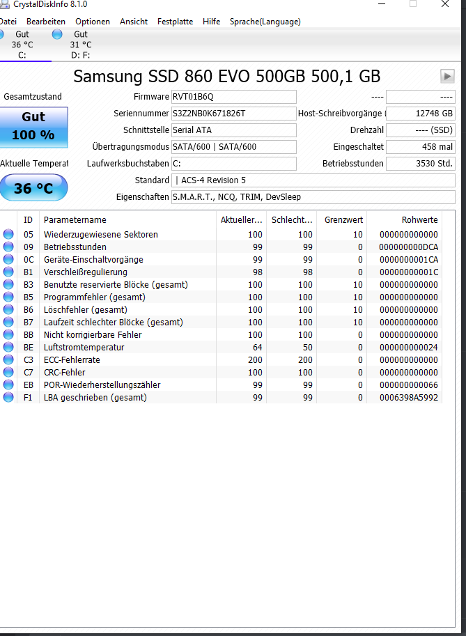
Task: Click the ID column header
Action: pos(28,220)
